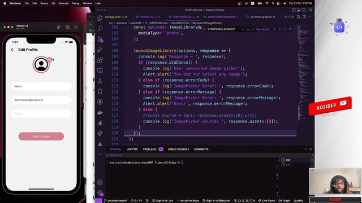Open the Search view in the activity bar
This screenshot has height=203, width=362.
100,29
